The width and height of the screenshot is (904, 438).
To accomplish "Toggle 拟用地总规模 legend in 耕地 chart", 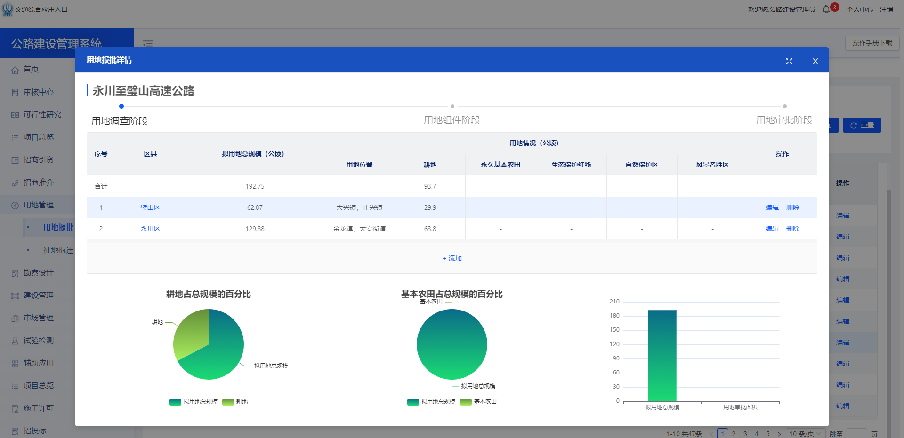I will coord(194,402).
